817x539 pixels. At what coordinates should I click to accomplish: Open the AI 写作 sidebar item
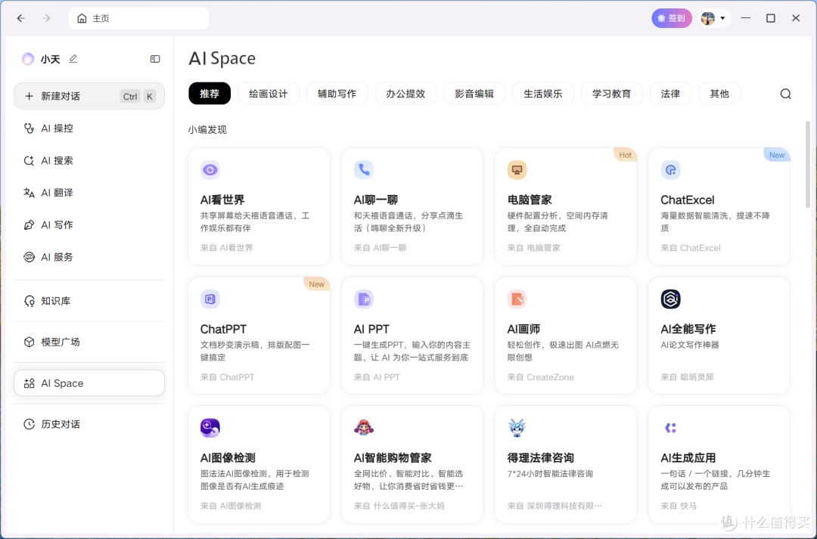[x=89, y=225]
